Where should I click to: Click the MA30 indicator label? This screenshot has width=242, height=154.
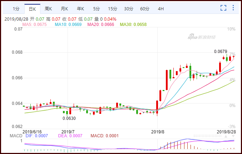pyautogui.click(x=133, y=25)
